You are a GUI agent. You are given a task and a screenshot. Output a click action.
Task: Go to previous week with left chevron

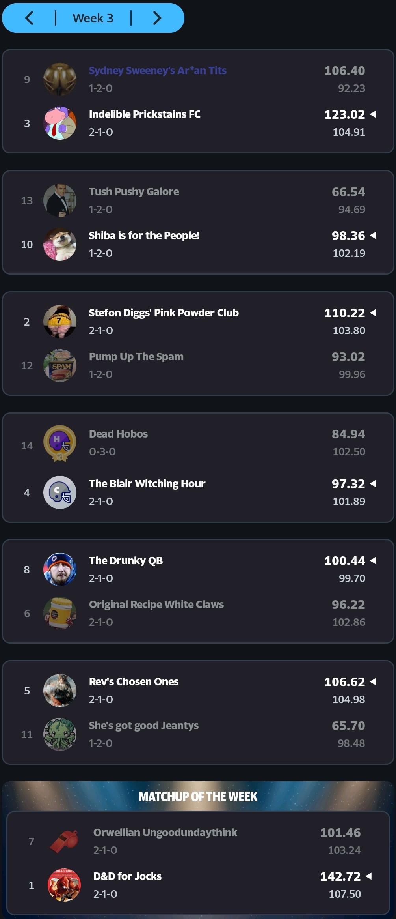pyautogui.click(x=29, y=18)
